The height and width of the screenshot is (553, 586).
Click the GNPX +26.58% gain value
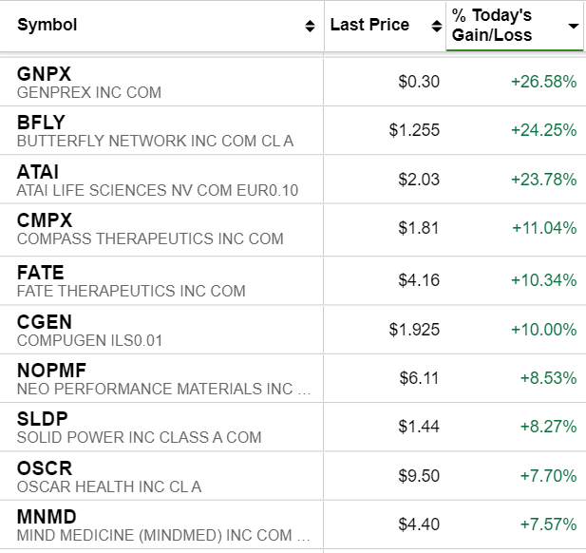point(543,82)
